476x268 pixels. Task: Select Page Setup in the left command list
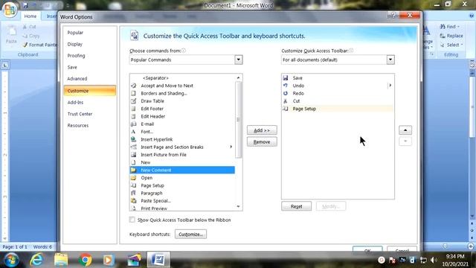[x=182, y=185]
